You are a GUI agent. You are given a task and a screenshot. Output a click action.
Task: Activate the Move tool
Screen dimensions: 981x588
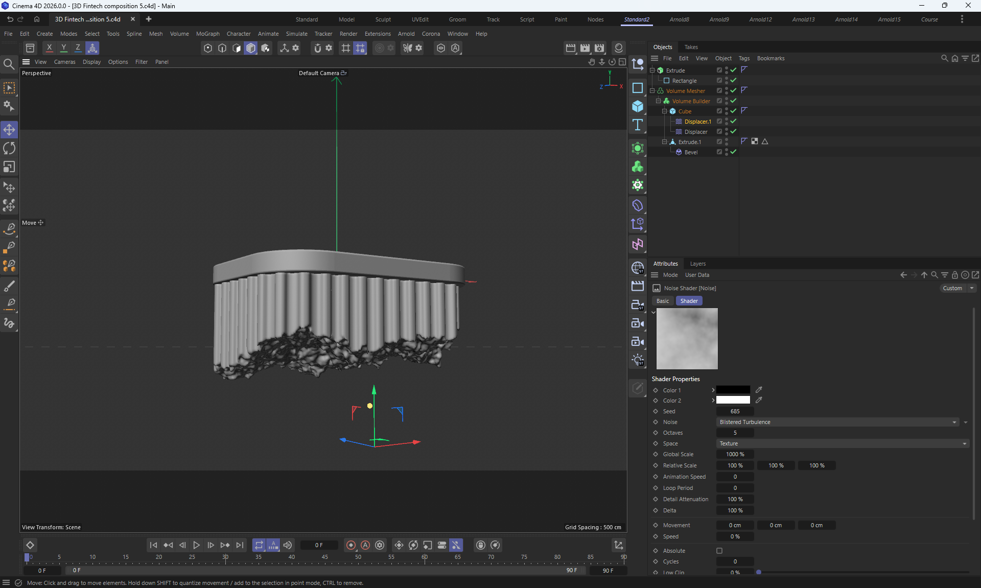pos(9,130)
